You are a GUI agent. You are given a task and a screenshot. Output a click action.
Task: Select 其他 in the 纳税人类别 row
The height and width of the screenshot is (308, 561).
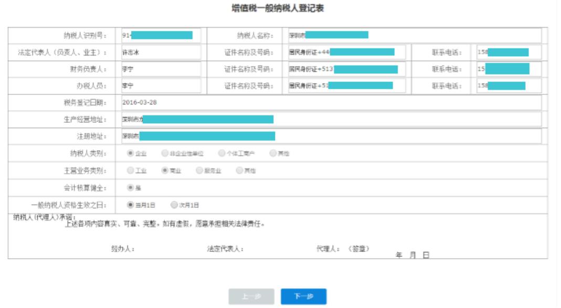pyautogui.click(x=273, y=154)
